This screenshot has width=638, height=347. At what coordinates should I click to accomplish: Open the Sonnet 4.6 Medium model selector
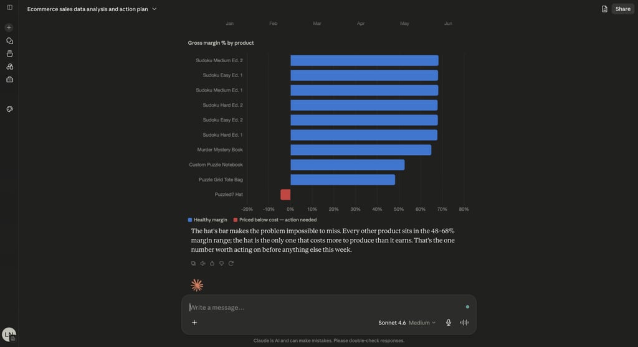[407, 323]
